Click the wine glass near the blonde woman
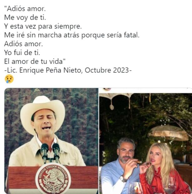192x194 pixels. [169, 186]
